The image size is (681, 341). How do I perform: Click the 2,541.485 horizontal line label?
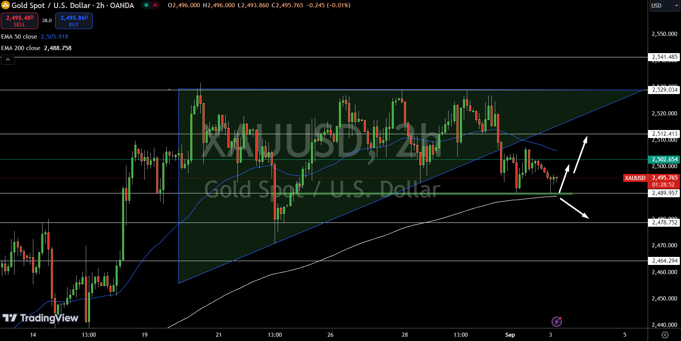point(665,57)
